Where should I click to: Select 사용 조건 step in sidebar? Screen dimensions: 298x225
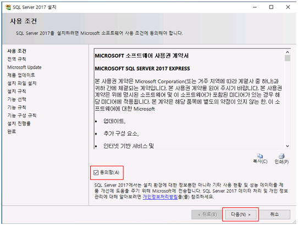16,51
